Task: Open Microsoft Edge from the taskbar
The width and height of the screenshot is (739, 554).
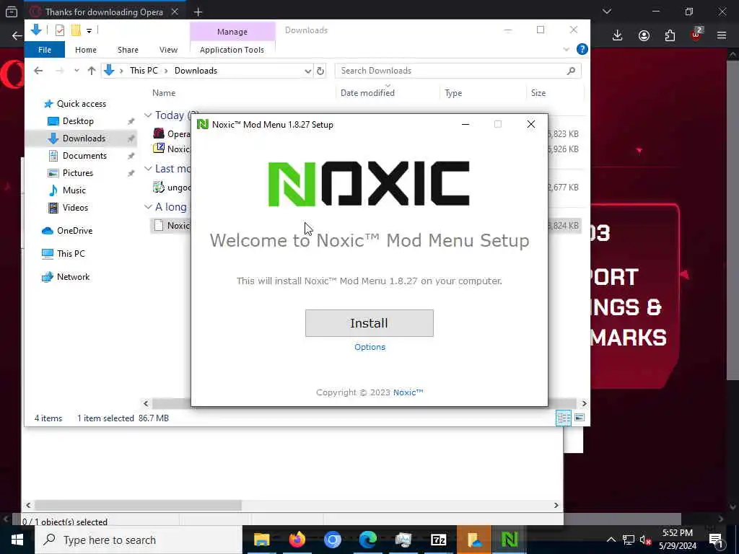Action: [368, 540]
